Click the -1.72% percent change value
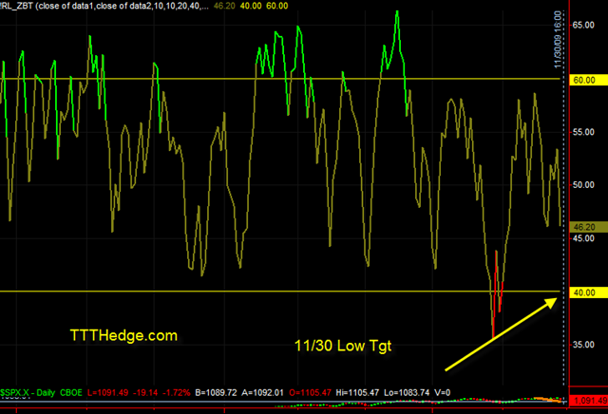This screenshot has width=608, height=414. coord(177,393)
